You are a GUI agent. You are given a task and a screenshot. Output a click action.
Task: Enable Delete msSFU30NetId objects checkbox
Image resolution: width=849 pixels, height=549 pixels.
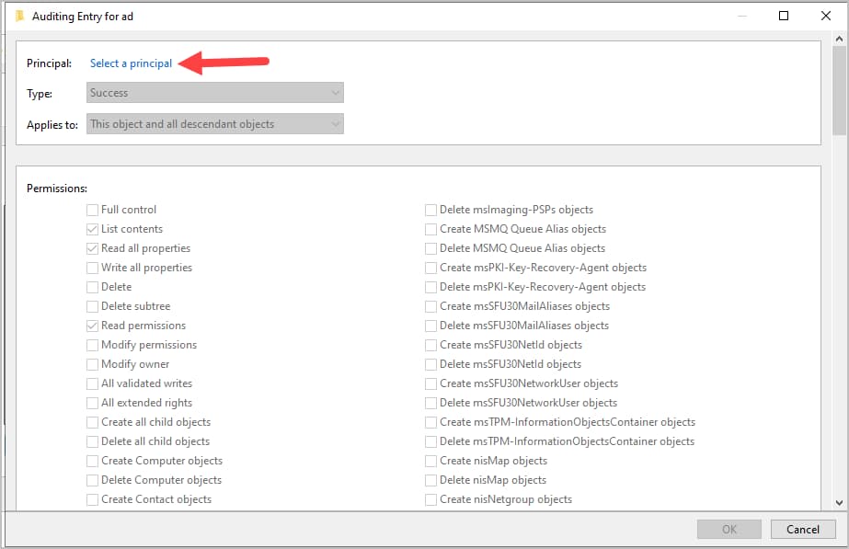click(x=431, y=364)
